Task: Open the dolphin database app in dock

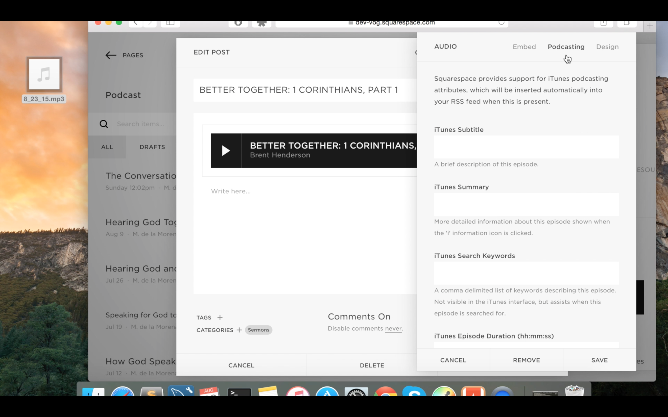Action: 181,391
